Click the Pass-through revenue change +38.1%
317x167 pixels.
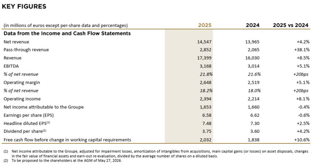(303, 50)
